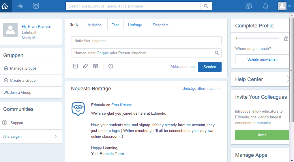Click the Senden button
The image size is (294, 162).
pos(210,67)
